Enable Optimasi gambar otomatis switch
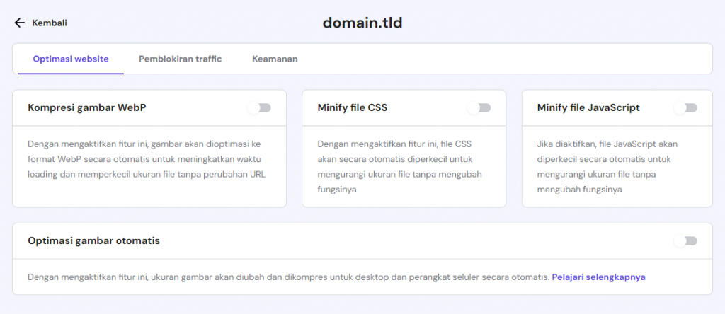The width and height of the screenshot is (725, 314). point(686,241)
